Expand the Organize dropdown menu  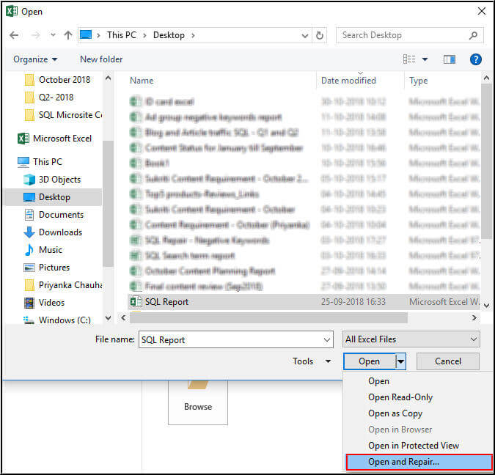(x=35, y=59)
